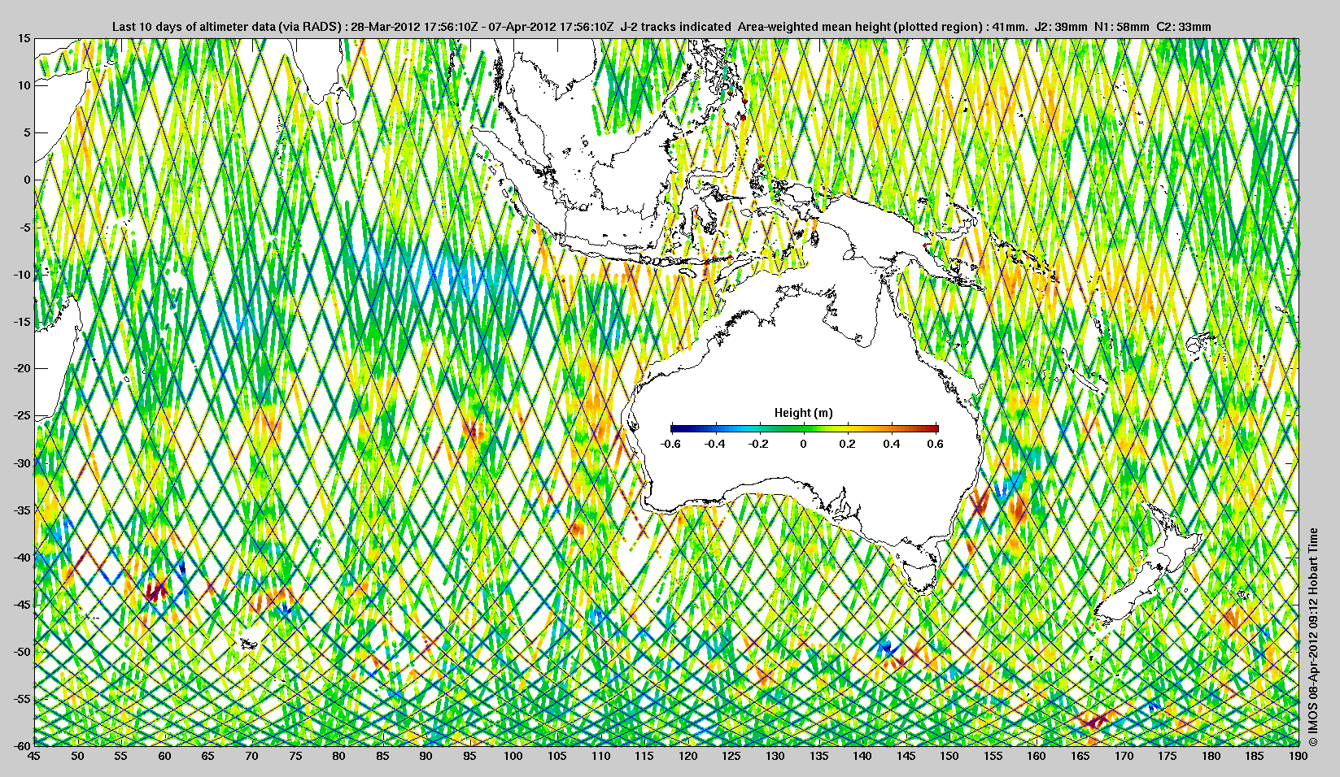Click the latitude axis label -60
This screenshot has width=1340, height=777.
click(22, 745)
